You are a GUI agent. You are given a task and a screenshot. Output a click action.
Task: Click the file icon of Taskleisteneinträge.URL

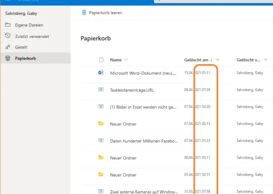click(x=101, y=90)
